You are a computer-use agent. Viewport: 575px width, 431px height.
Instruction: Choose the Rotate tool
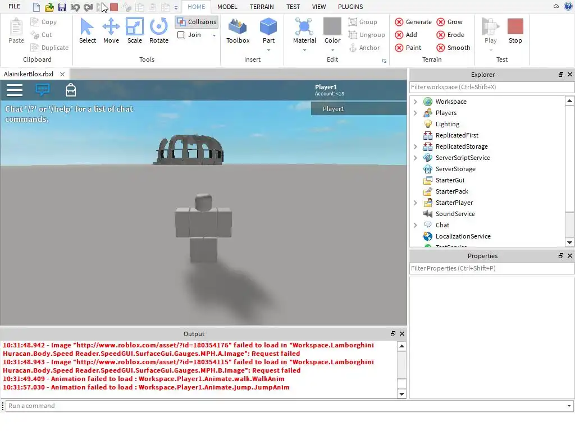pos(159,31)
